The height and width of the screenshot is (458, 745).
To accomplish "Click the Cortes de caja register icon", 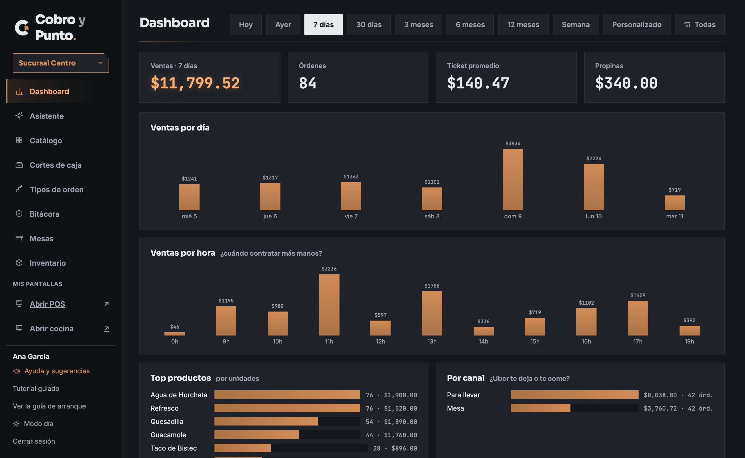I will pyautogui.click(x=19, y=165).
